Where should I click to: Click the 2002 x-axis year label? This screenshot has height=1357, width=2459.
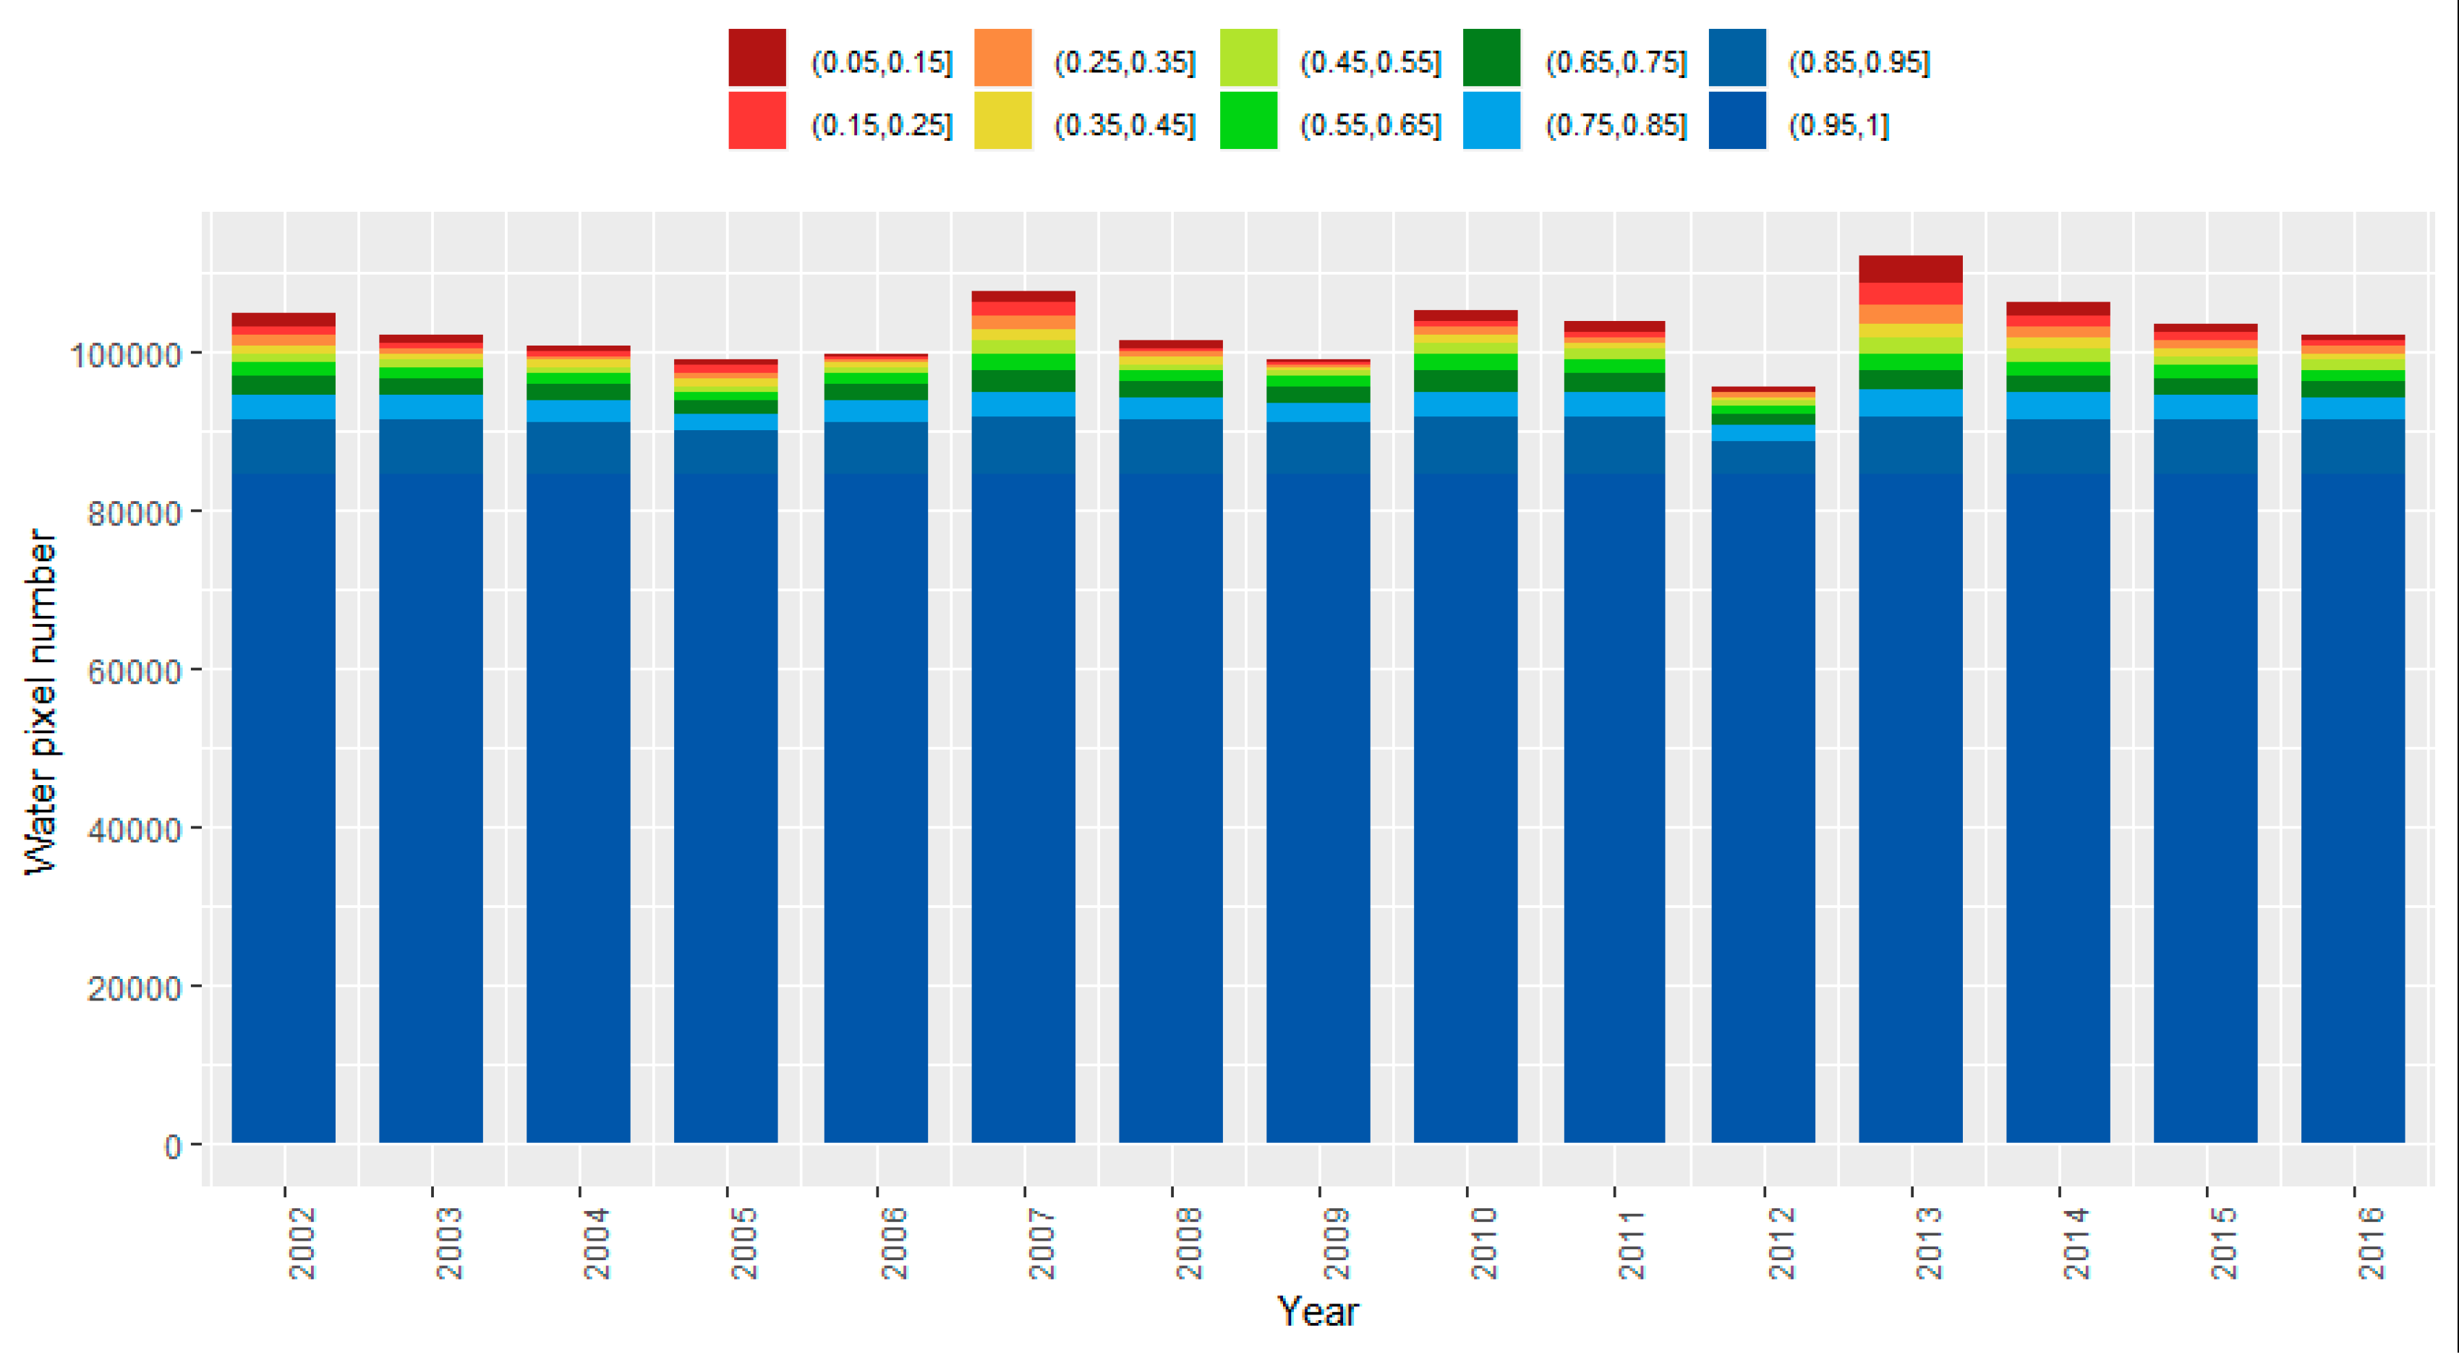point(302,1243)
